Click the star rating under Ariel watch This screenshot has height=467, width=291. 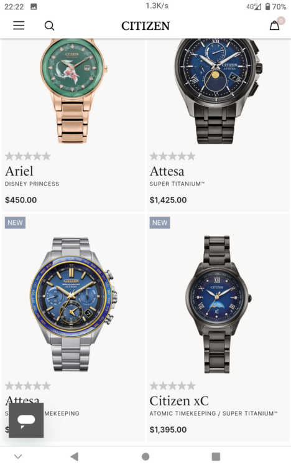[x=28, y=156]
